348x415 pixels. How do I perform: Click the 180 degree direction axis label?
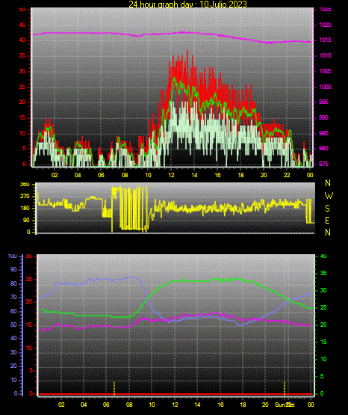click(x=25, y=209)
